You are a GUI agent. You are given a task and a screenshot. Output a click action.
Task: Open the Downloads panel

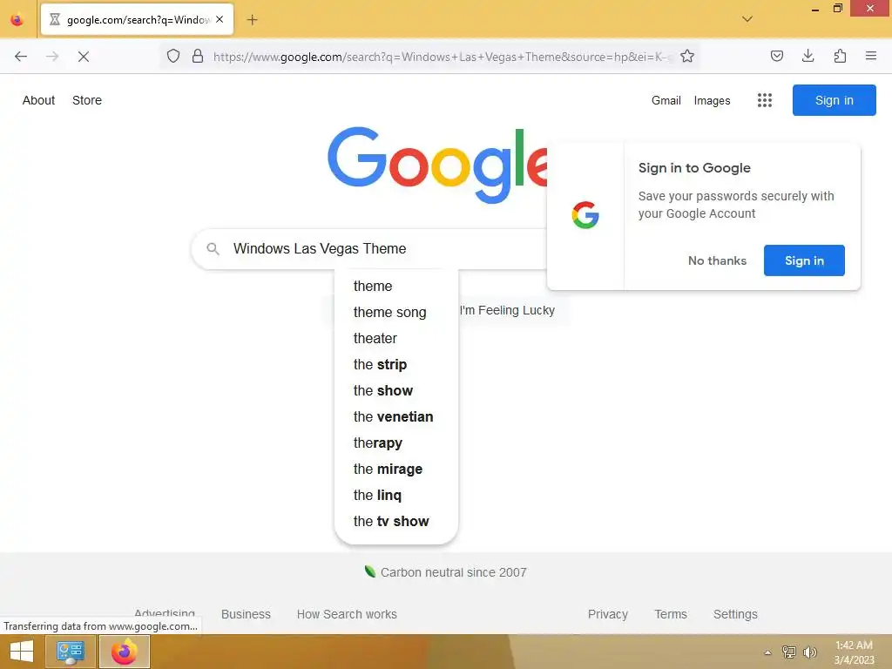point(808,56)
